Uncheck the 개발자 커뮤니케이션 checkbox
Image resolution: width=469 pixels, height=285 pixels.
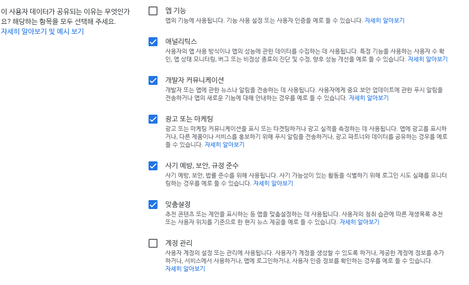(153, 80)
